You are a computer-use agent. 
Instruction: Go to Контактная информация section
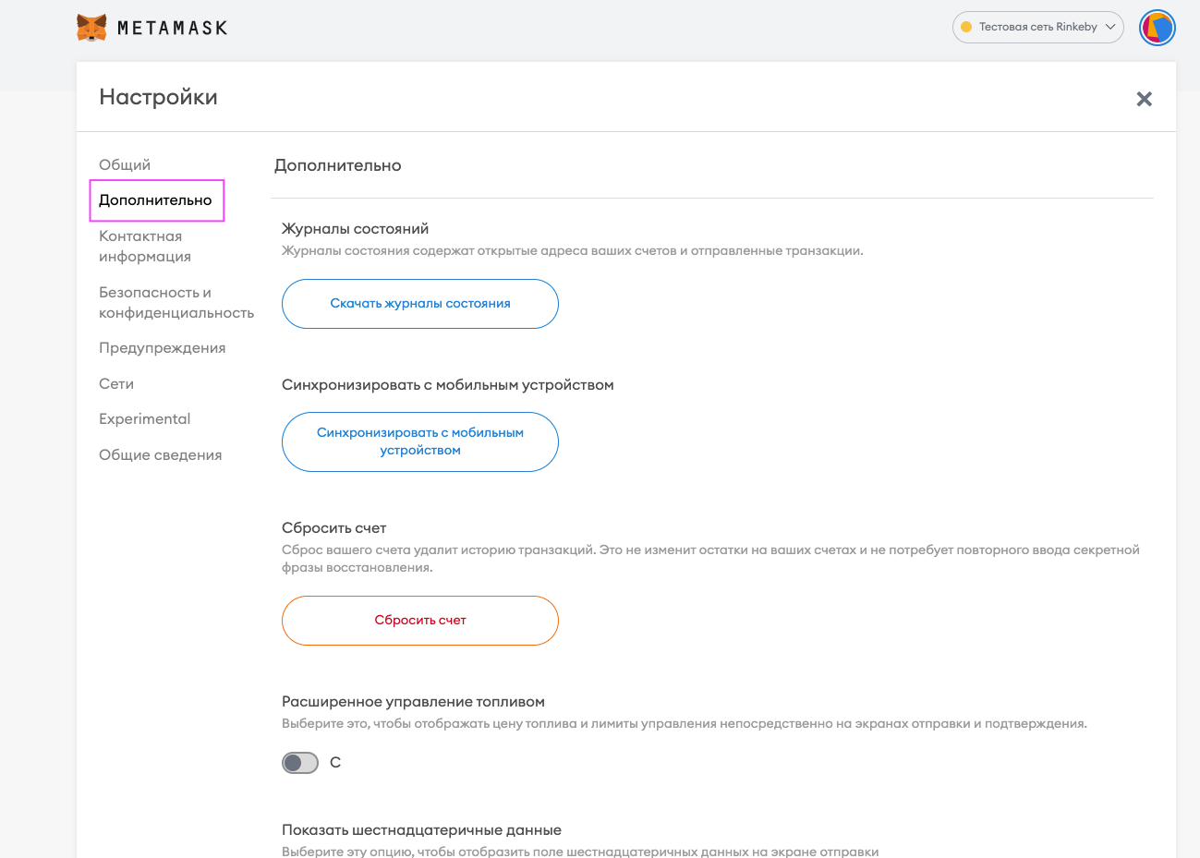coord(145,247)
